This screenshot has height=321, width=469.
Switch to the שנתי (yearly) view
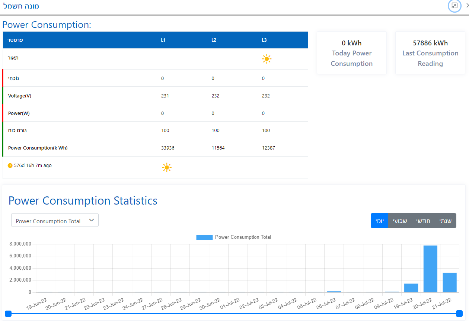tap(445, 221)
